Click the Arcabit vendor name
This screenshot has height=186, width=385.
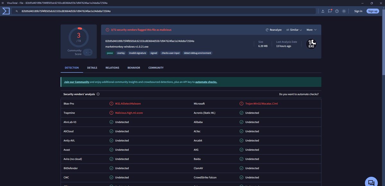coord(198,140)
